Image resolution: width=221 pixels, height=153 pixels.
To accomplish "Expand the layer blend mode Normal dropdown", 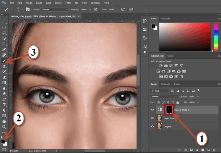I will pyautogui.click(x=164, y=97).
